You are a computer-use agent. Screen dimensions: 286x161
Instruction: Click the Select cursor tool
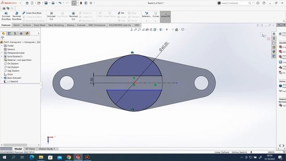click(x=74, y=3)
